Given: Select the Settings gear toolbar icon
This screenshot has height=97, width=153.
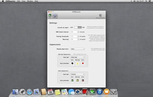Looking at the screenshot, I should coord(55,16).
